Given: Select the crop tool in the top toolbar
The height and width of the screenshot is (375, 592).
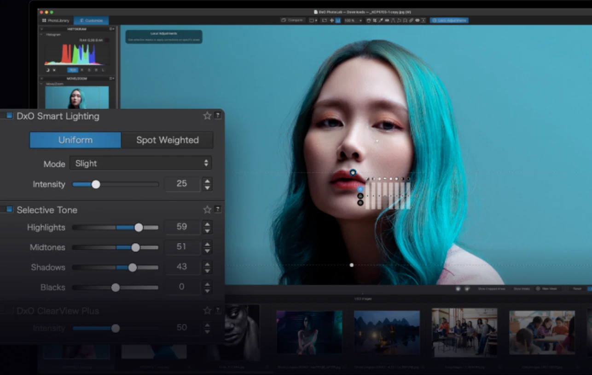Looking at the screenshot, I should 375,20.
